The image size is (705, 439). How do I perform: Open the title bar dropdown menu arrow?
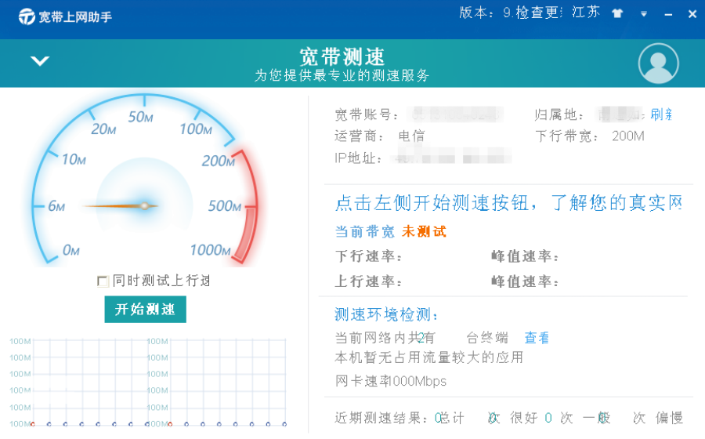(644, 14)
